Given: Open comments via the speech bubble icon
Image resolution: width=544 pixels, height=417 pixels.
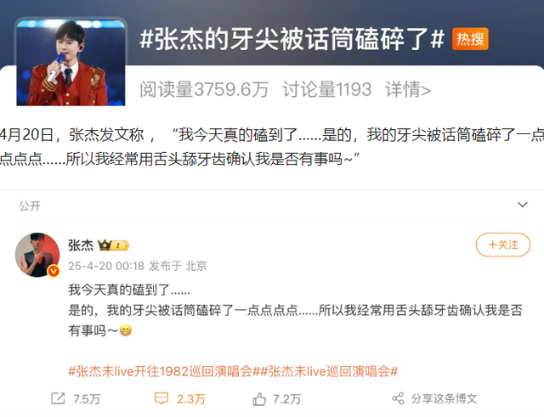Looking at the screenshot, I should click(x=161, y=398).
